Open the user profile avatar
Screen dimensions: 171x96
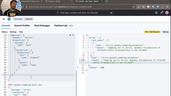point(167,13)
